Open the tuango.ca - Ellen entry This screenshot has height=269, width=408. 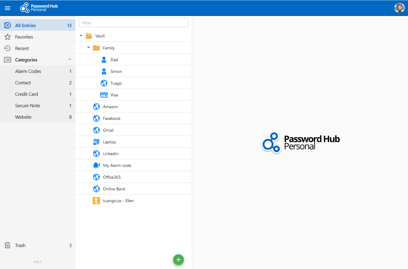tap(133, 201)
